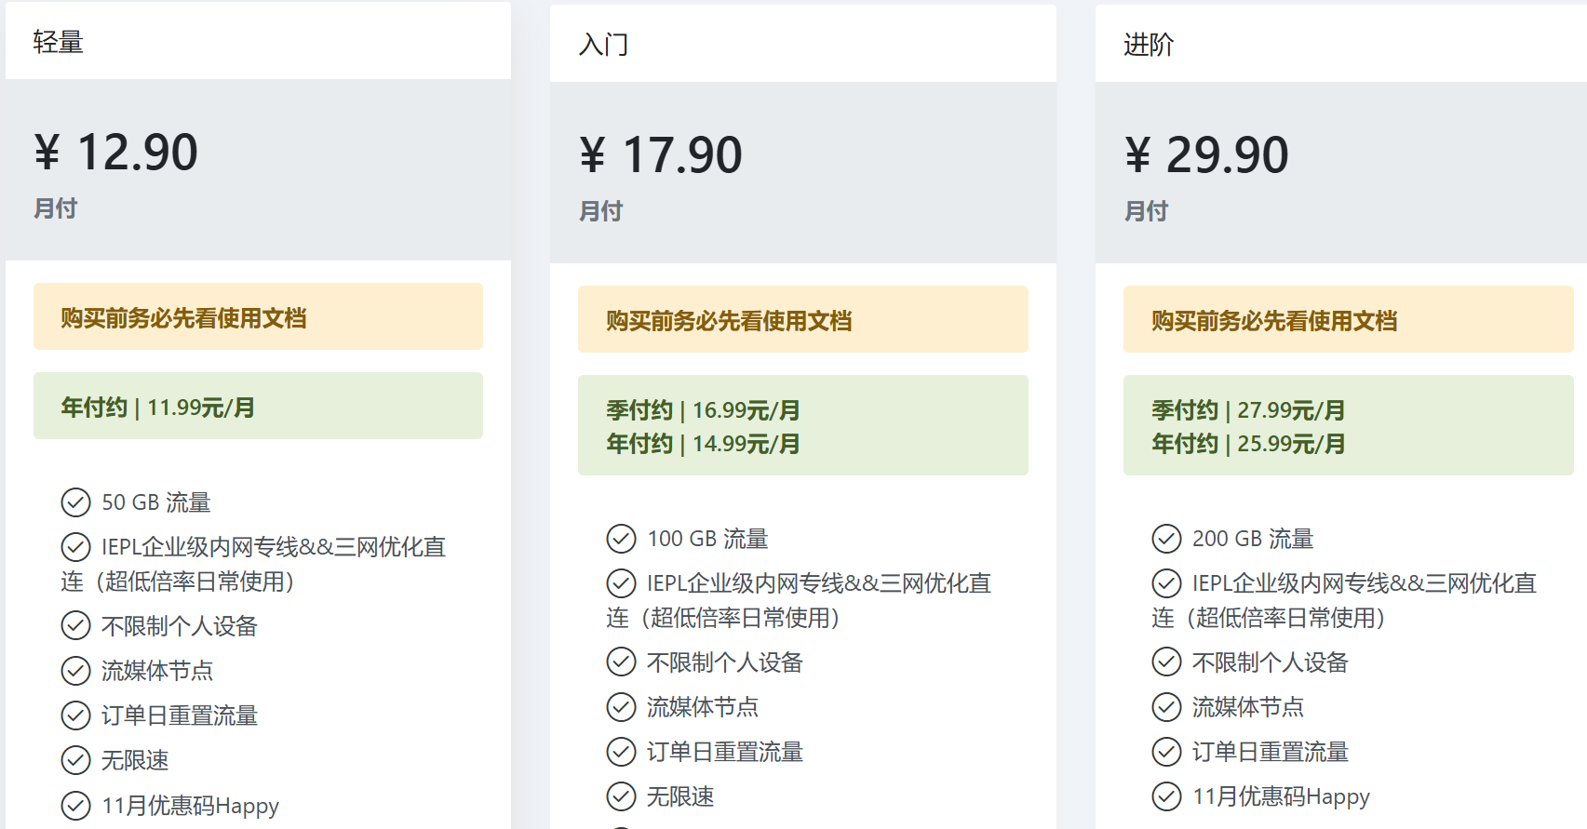
Task: Select the 入门 plan title
Action: (x=603, y=45)
